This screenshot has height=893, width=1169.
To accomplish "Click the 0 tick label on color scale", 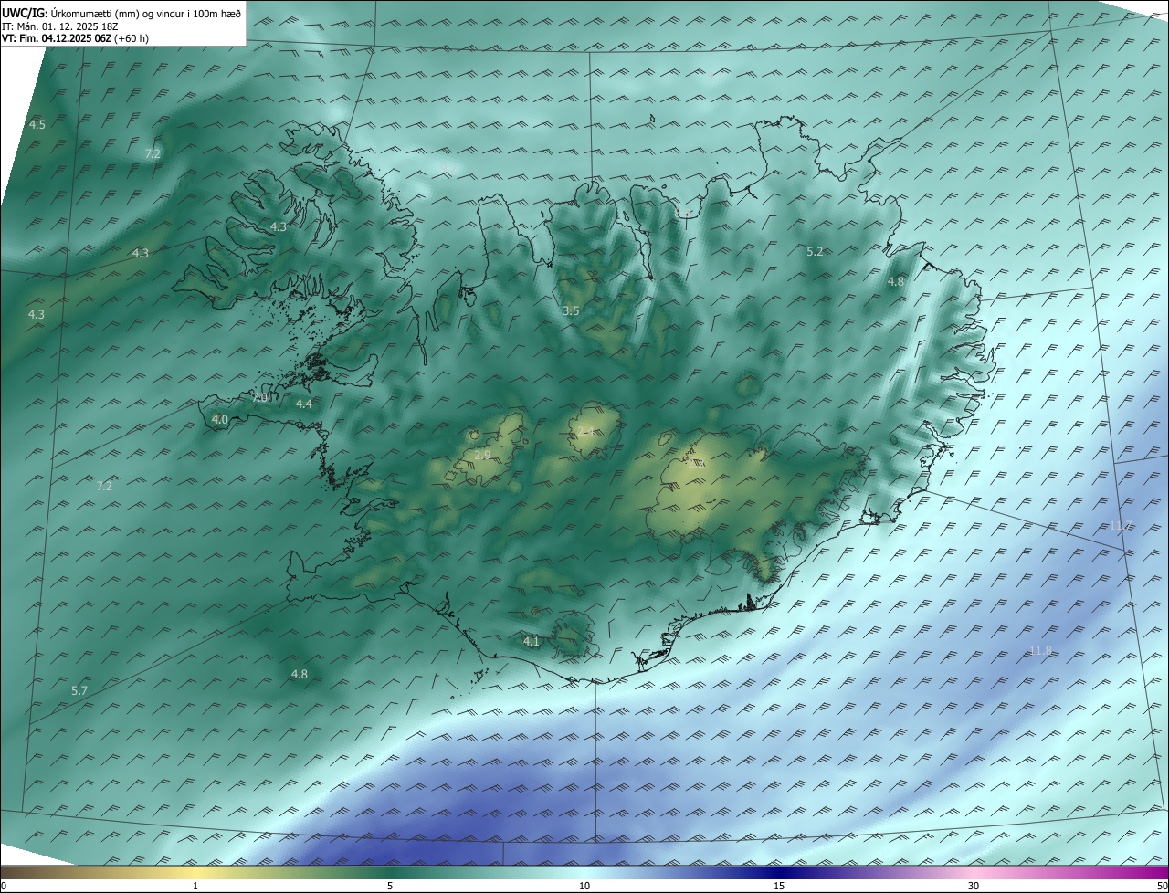I will point(4,886).
